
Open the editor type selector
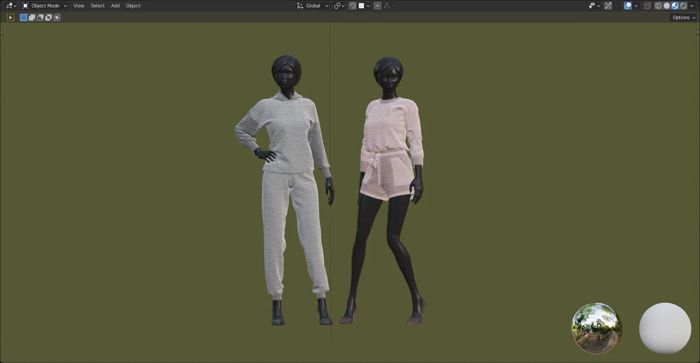coord(11,6)
